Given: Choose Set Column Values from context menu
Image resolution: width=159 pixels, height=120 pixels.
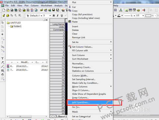Looking at the screenshot, I should click(x=90, y=47).
